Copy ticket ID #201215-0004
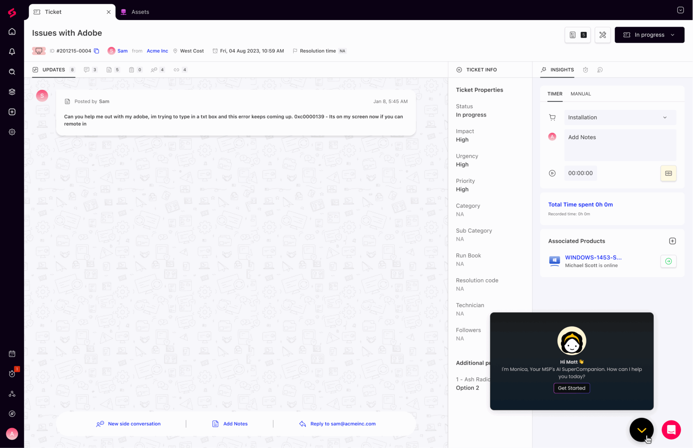Viewport: 693px width, 448px height. click(x=96, y=51)
